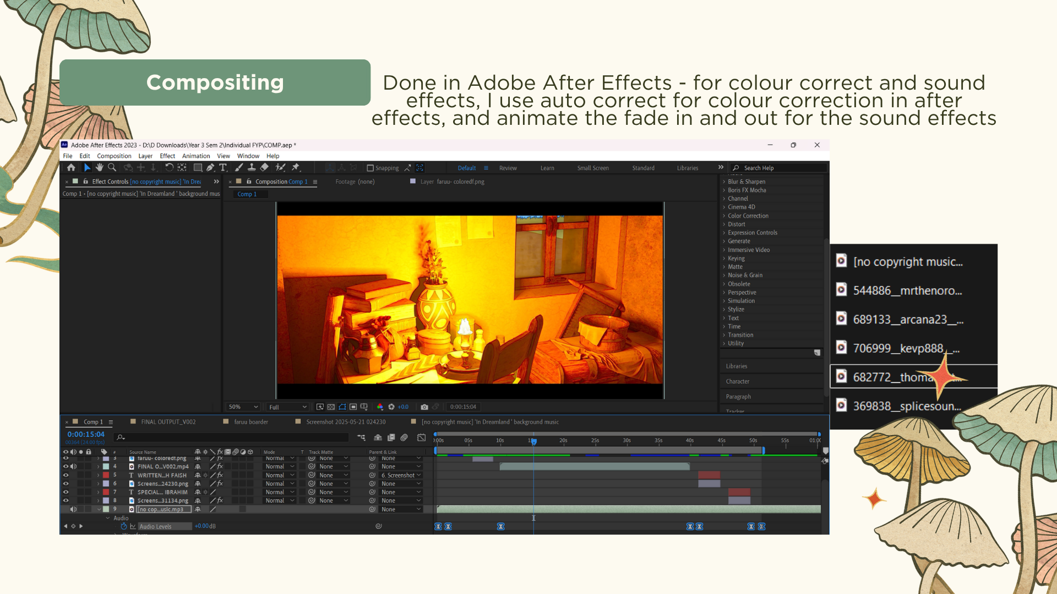Select the Hand tool

[100, 168]
